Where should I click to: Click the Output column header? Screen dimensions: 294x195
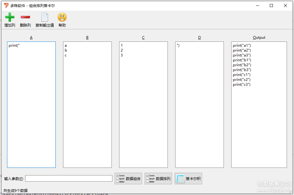[x=259, y=38]
